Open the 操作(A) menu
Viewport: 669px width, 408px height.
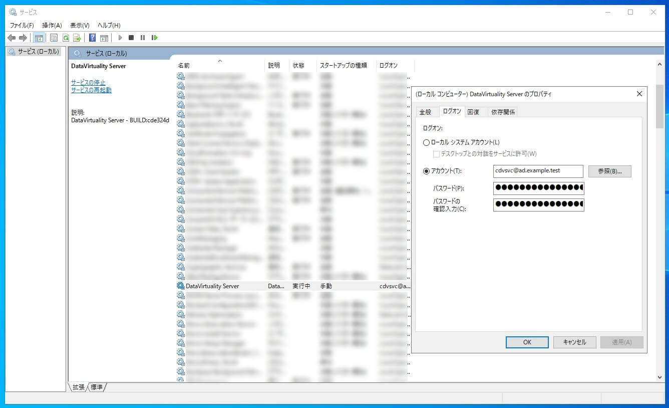52,25
